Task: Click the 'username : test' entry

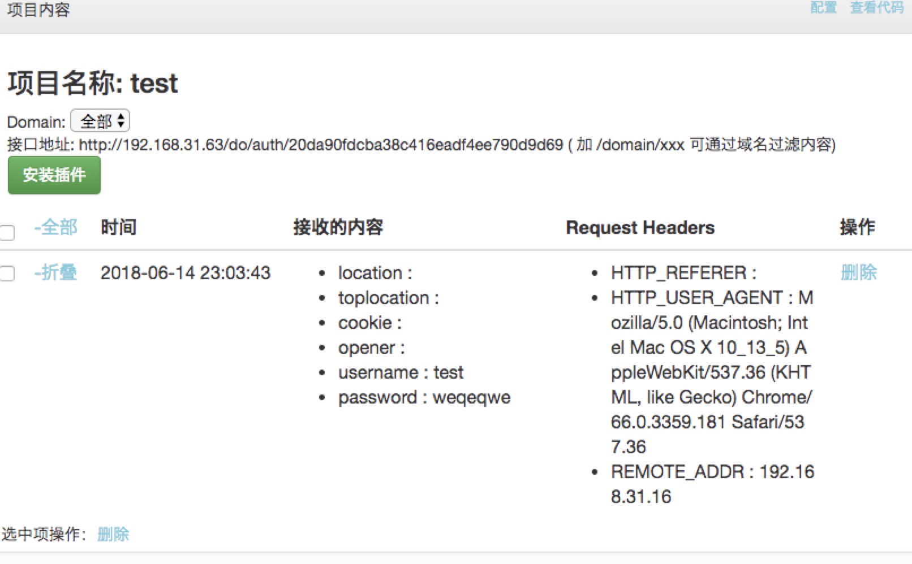Action: 401,372
